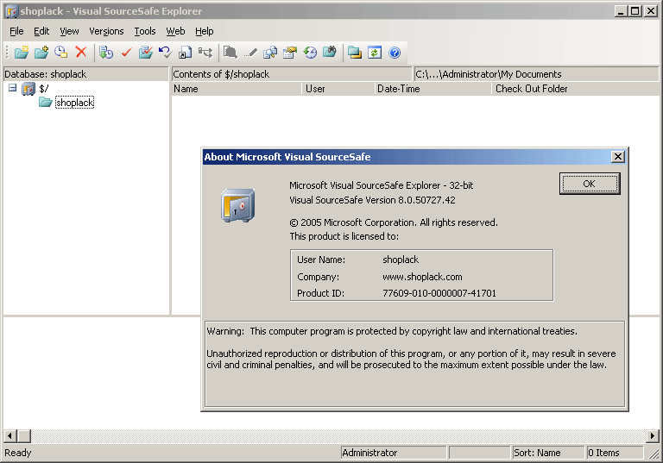
Task: Click the Label Version clock icon
Action: [x=61, y=53]
